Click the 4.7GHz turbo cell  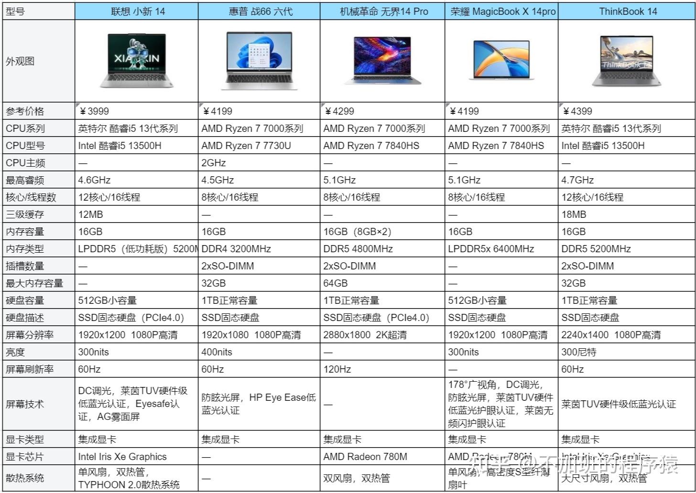pos(627,180)
